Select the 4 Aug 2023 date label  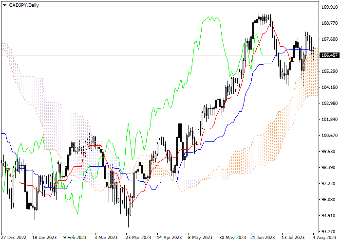324,238
